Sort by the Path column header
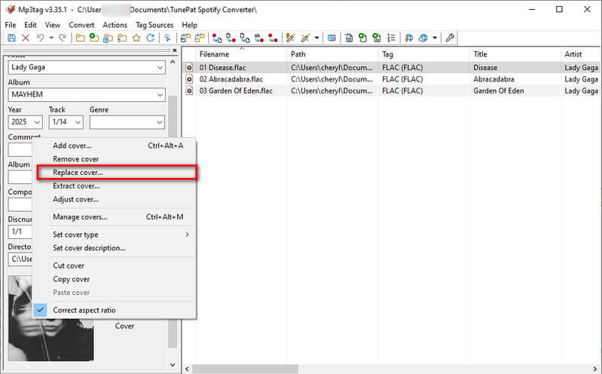The image size is (602, 374). click(x=332, y=54)
